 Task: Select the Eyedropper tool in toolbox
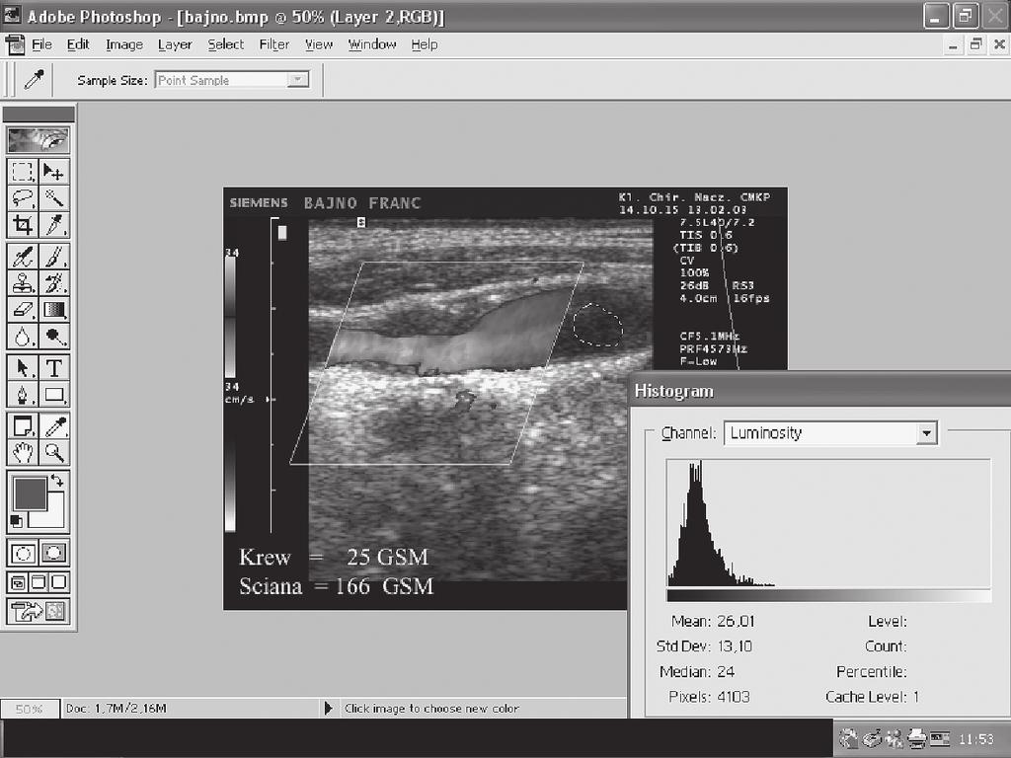[54, 426]
